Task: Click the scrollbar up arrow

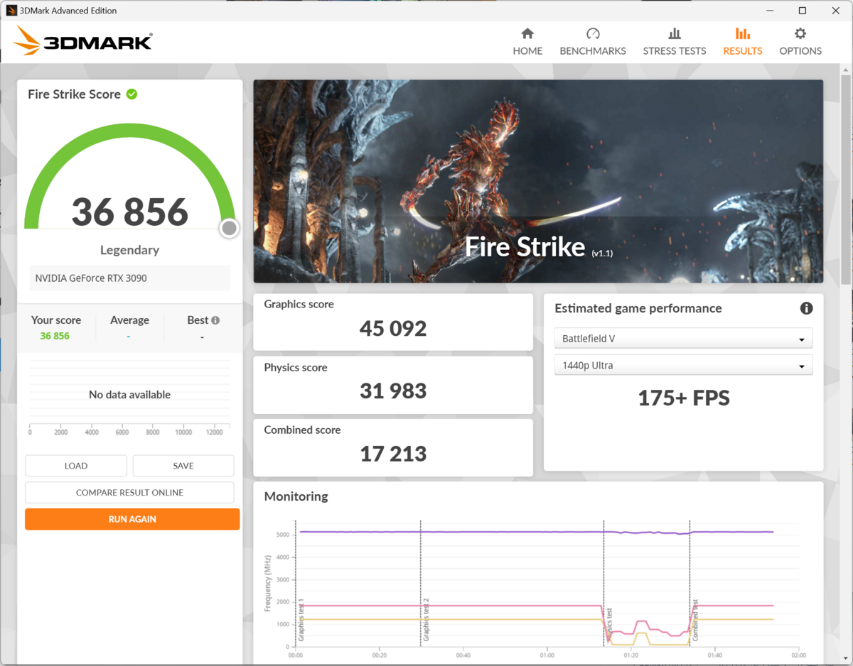Action: pos(845,70)
